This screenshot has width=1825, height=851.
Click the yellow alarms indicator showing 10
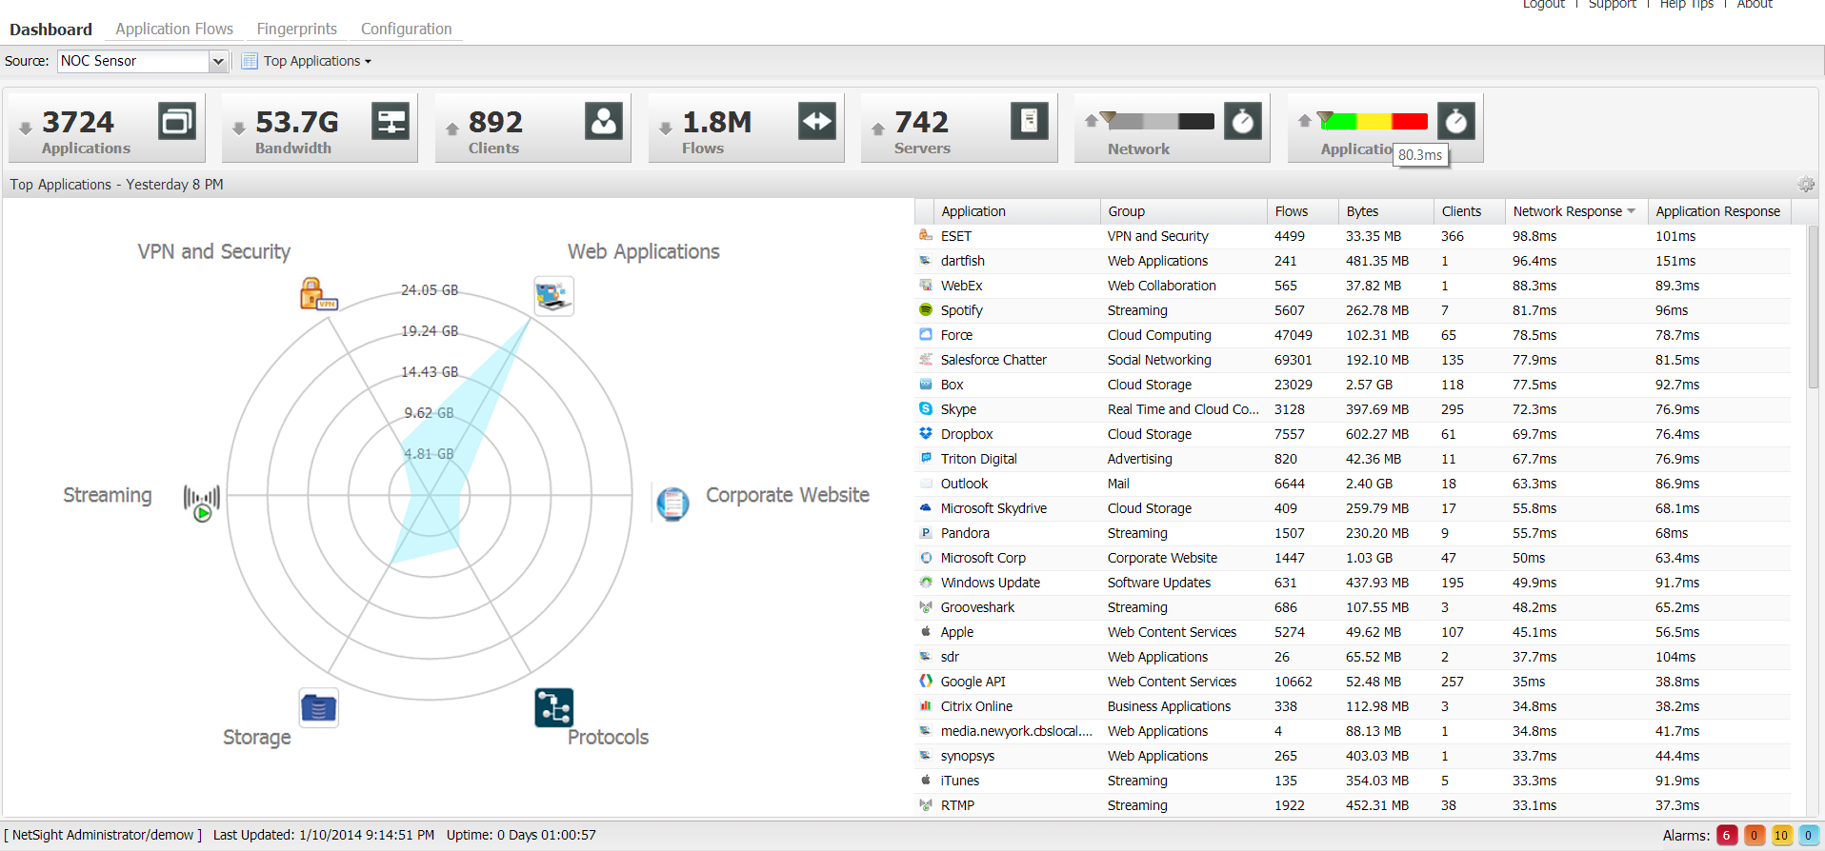(x=1781, y=835)
